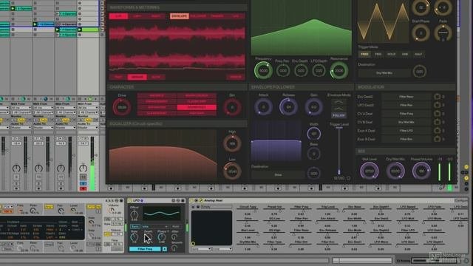This screenshot has width=473, height=266.
Task: Adjust the filter Env Depth knob
Action: click(x=301, y=71)
